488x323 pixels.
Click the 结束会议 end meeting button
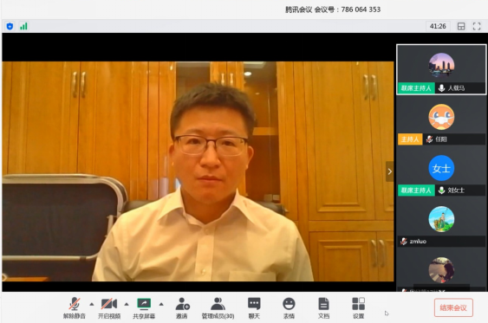453,307
